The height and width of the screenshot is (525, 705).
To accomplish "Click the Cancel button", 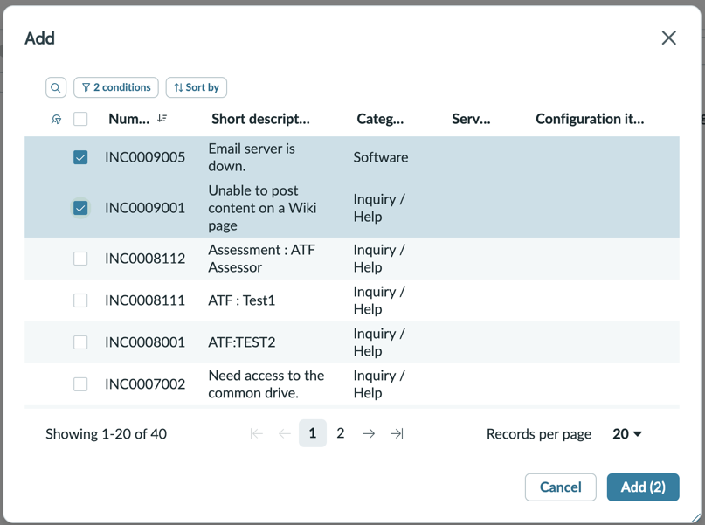I will 561,487.
